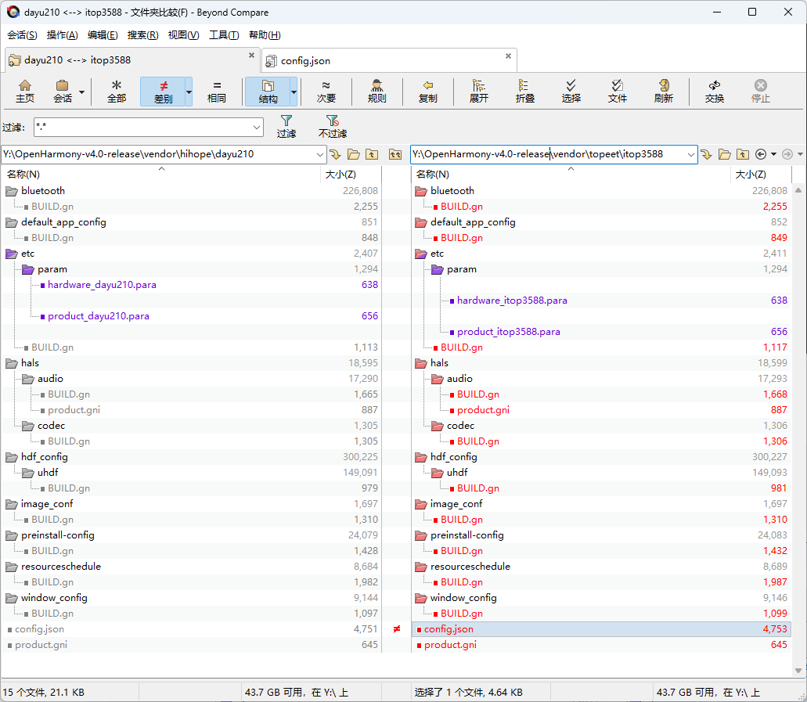This screenshot has width=807, height=702.
Task: Click the not-equal marker beside config.json
Action: (397, 629)
